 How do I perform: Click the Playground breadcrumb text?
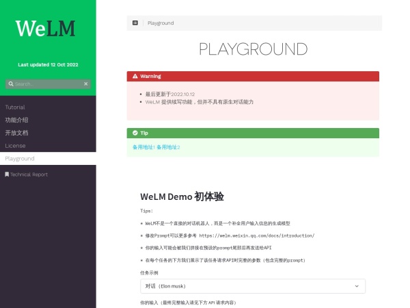pos(161,23)
